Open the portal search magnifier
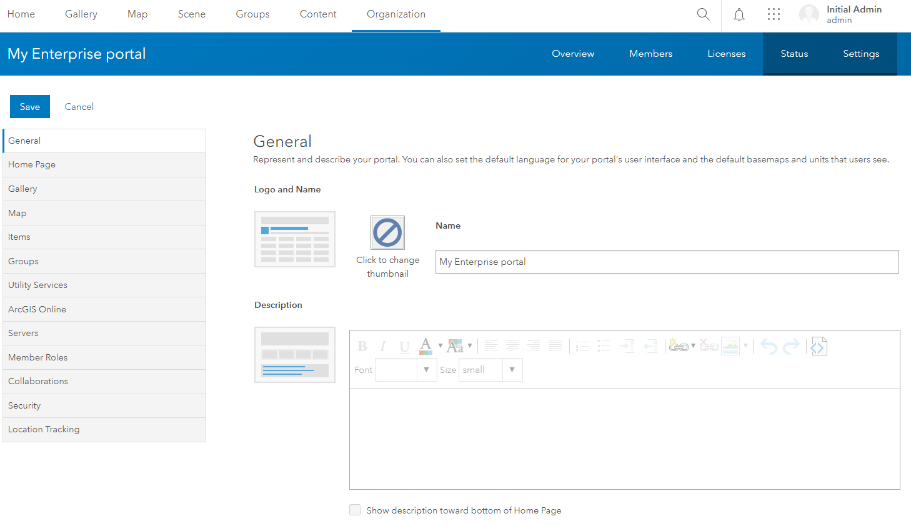 703,14
